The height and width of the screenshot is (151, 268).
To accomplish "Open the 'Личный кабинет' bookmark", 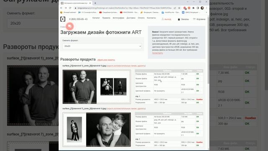I will [68, 13].
